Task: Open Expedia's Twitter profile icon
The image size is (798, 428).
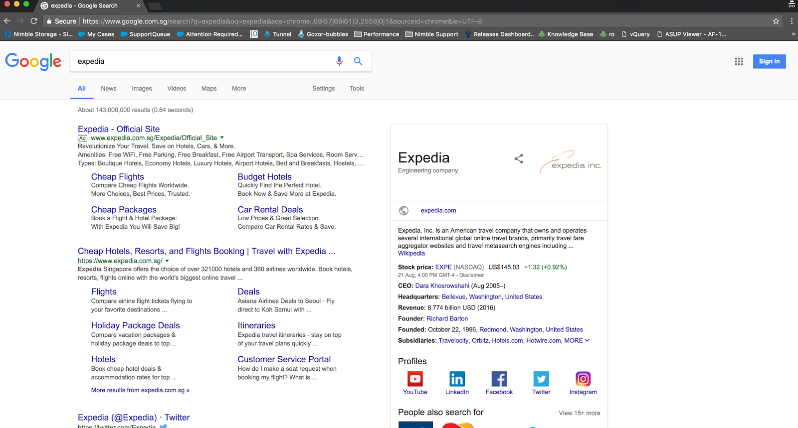Action: 541,379
